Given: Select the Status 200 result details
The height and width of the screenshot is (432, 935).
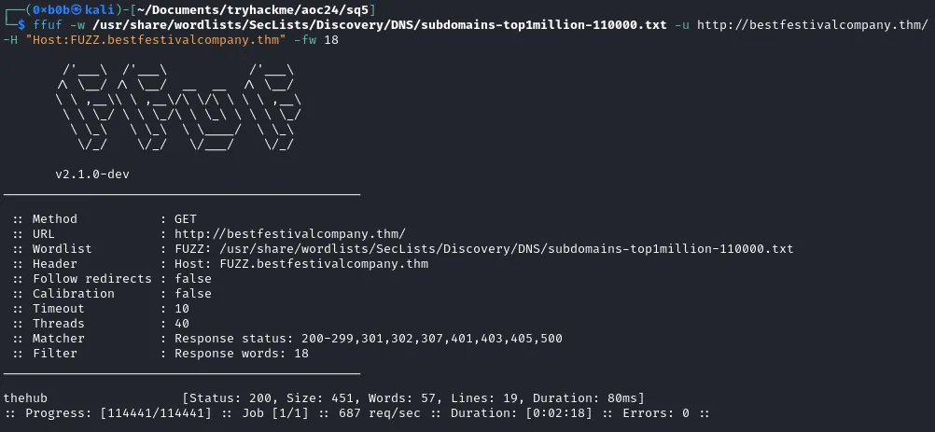Looking at the screenshot, I should [413, 398].
